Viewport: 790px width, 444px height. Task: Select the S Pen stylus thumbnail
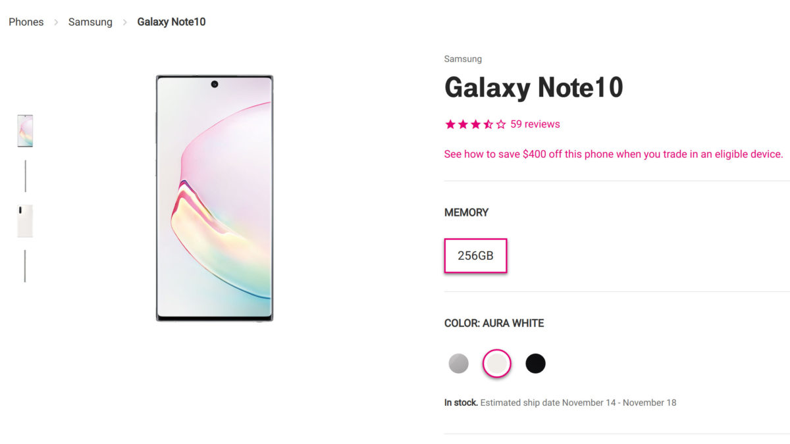pos(25,266)
